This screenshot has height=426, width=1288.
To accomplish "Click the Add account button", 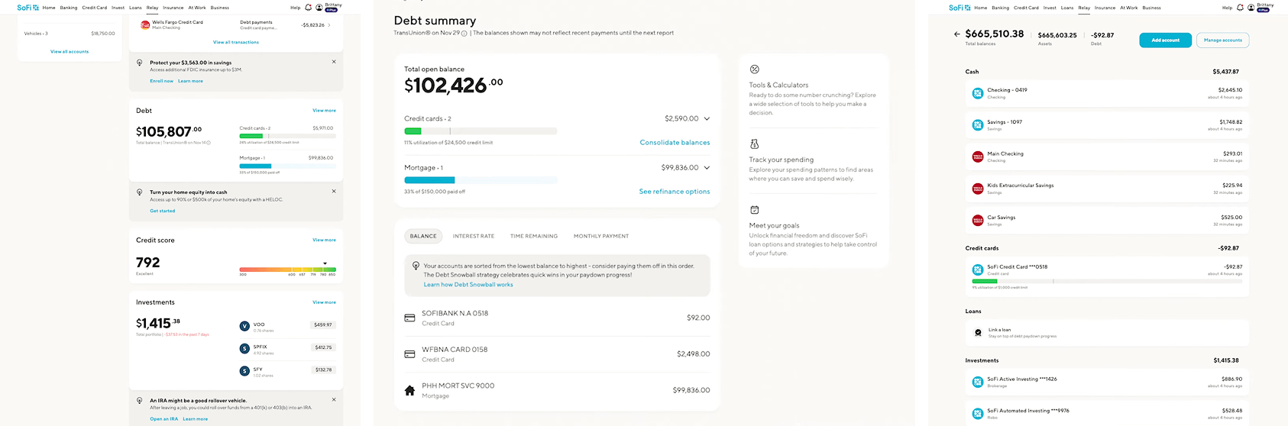I will point(1165,40).
